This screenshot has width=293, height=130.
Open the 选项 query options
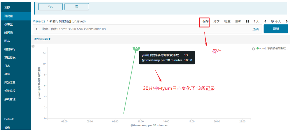click(256, 29)
